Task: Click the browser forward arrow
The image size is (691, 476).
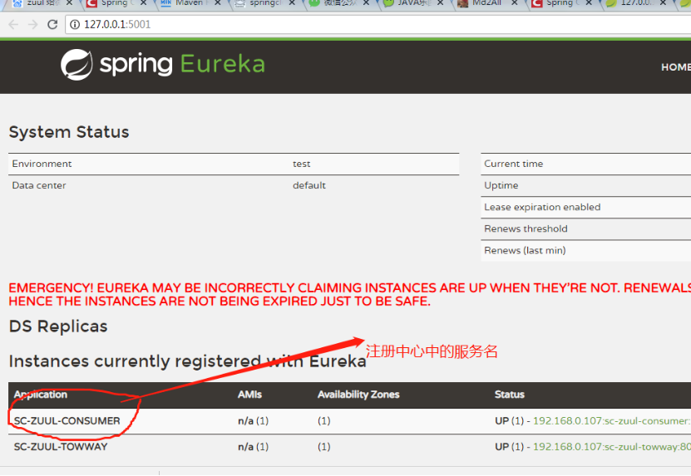Action: [32, 24]
